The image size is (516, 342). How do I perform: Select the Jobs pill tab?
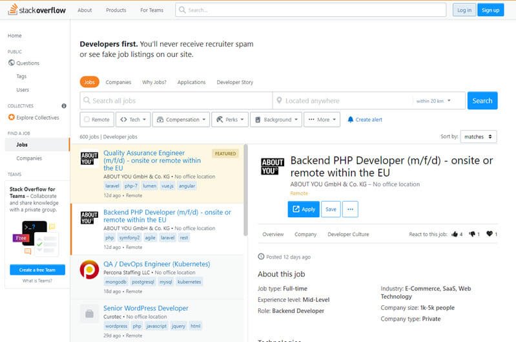pyautogui.click(x=90, y=82)
